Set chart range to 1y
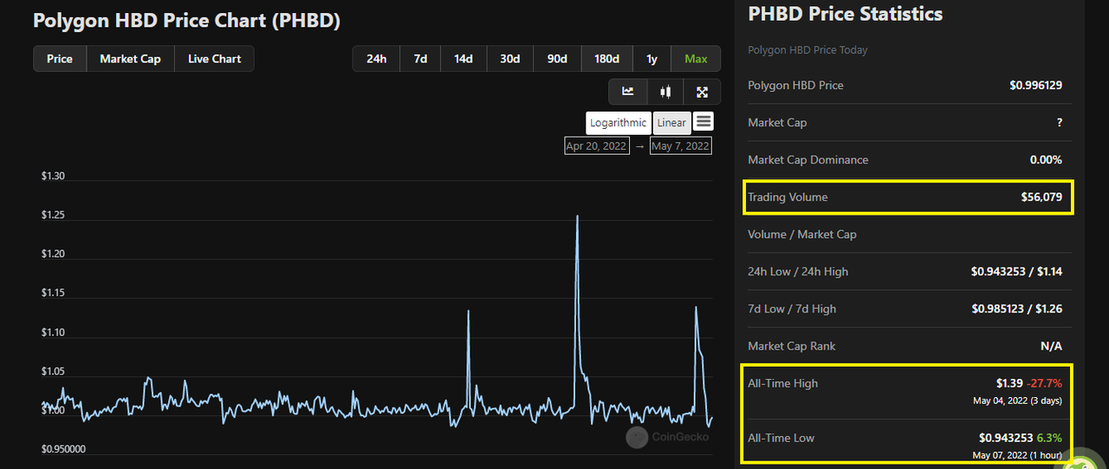This screenshot has width=1109, height=469. tap(652, 59)
